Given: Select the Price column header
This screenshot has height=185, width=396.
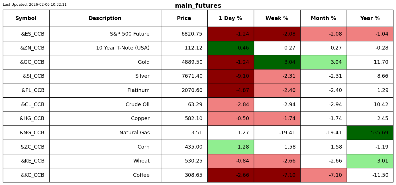Looking at the screenshot, I should tap(184, 18).
